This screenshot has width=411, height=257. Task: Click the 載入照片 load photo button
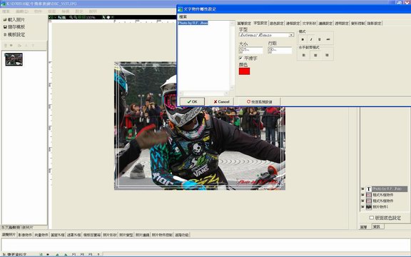tap(14, 20)
